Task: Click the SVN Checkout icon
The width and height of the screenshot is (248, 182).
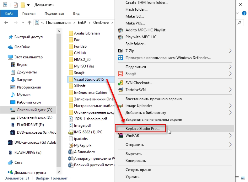Action: coord(121,83)
